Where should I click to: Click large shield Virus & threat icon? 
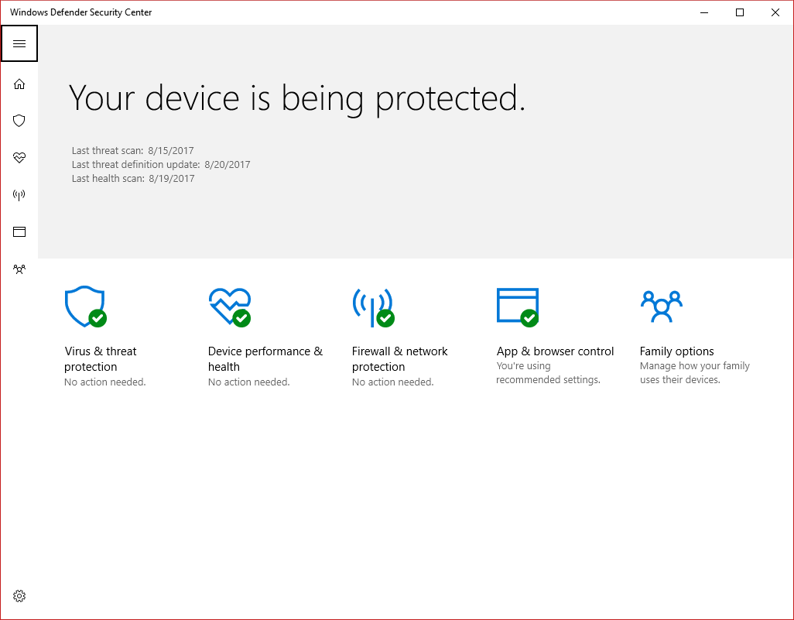[x=86, y=307]
